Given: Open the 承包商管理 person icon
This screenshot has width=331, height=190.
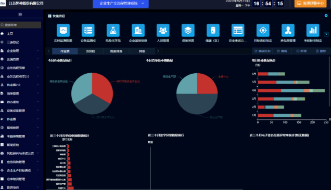Looking at the screenshot, I should (x=288, y=30).
